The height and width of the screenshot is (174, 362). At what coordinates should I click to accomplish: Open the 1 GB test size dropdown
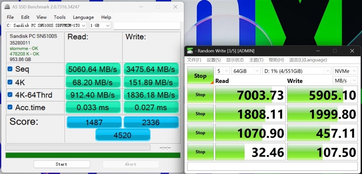[x=100, y=25]
